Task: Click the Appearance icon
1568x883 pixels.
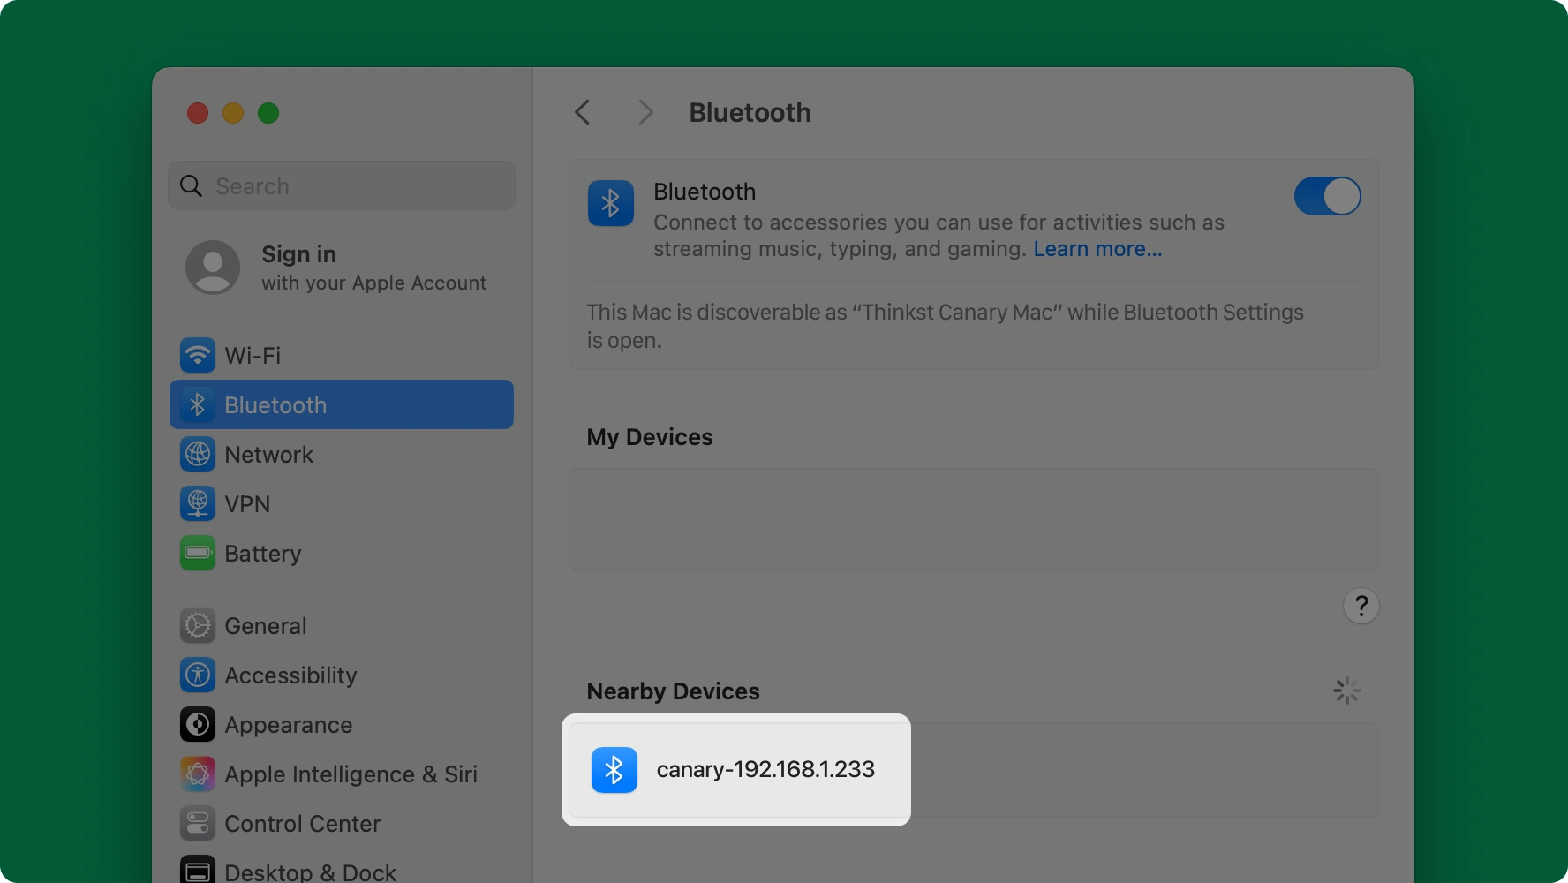Action: click(198, 725)
